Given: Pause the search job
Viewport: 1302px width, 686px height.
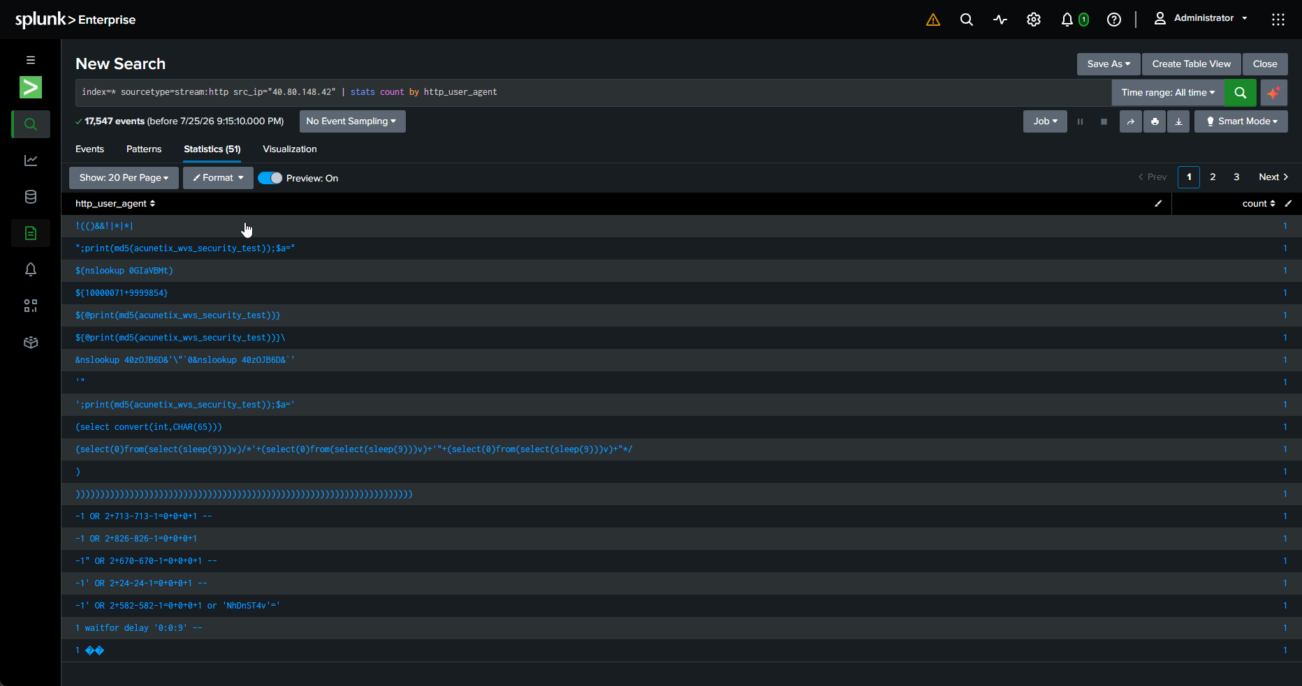Looking at the screenshot, I should pyautogui.click(x=1080, y=121).
